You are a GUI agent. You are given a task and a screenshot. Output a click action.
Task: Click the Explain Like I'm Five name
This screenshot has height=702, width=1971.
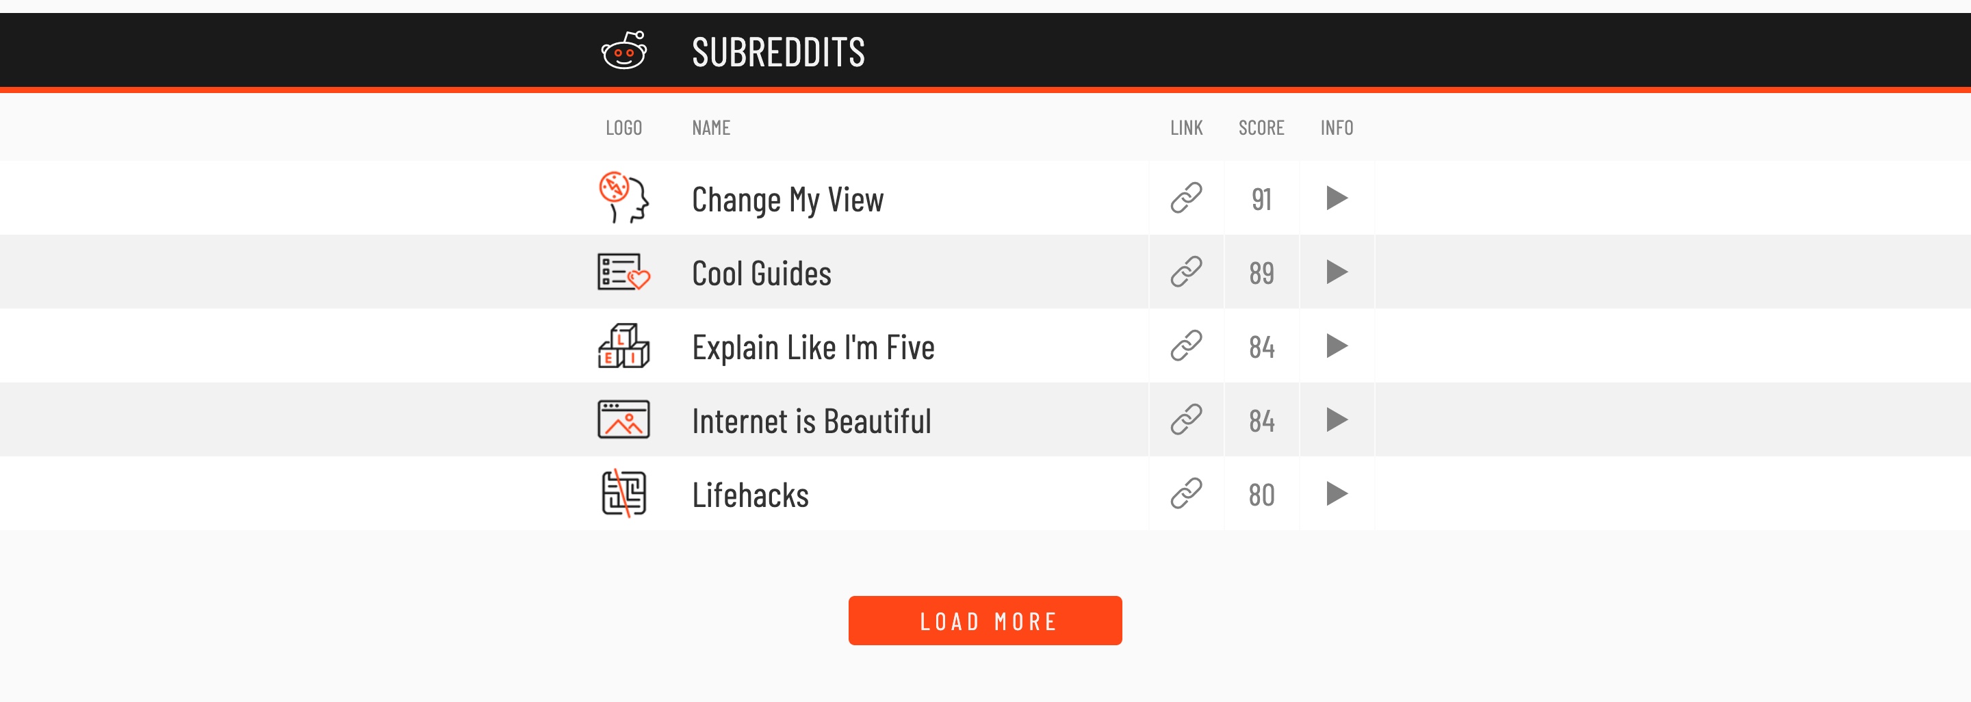click(812, 347)
